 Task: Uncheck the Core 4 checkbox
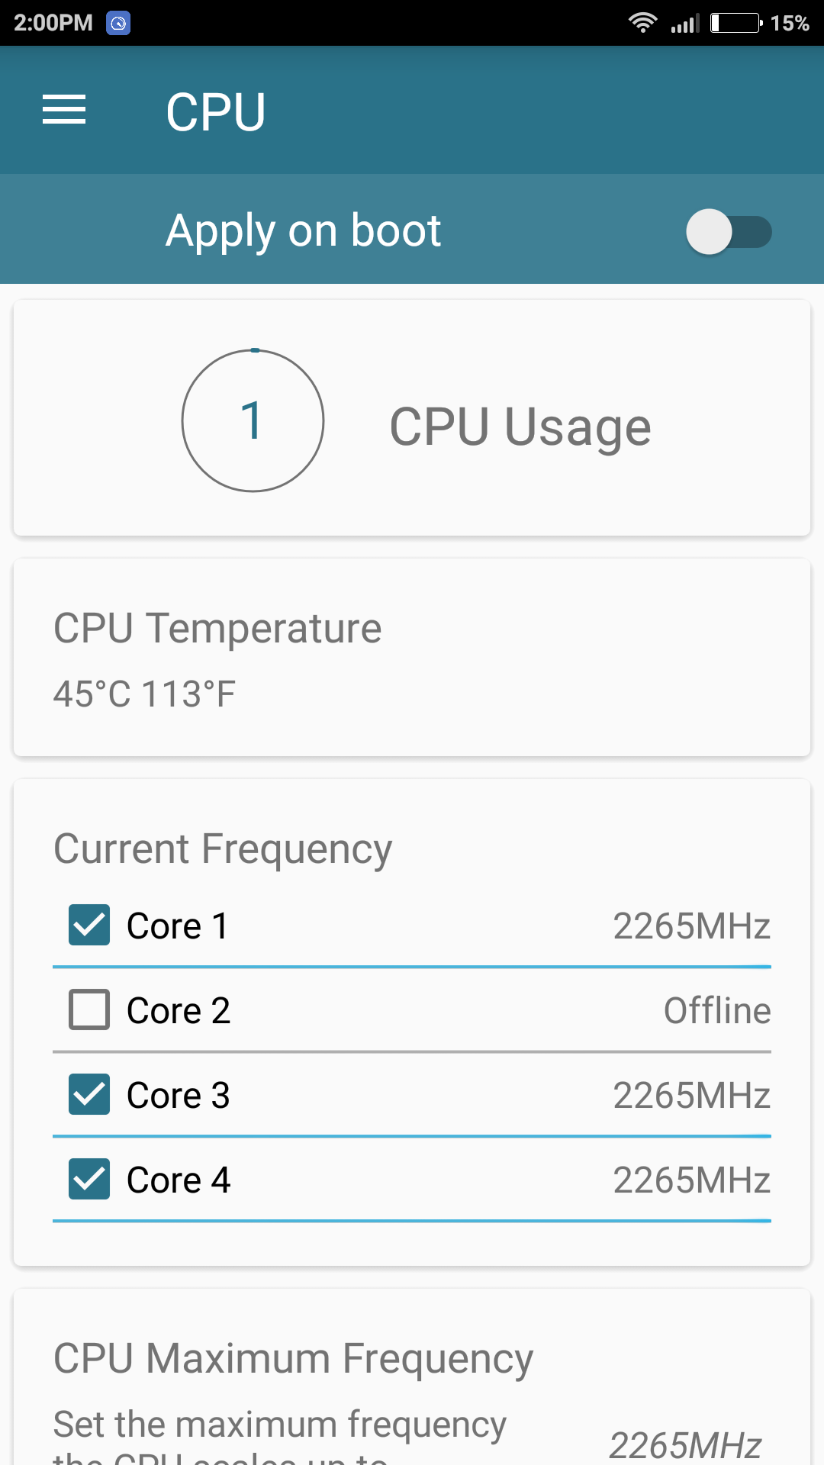(x=89, y=1179)
